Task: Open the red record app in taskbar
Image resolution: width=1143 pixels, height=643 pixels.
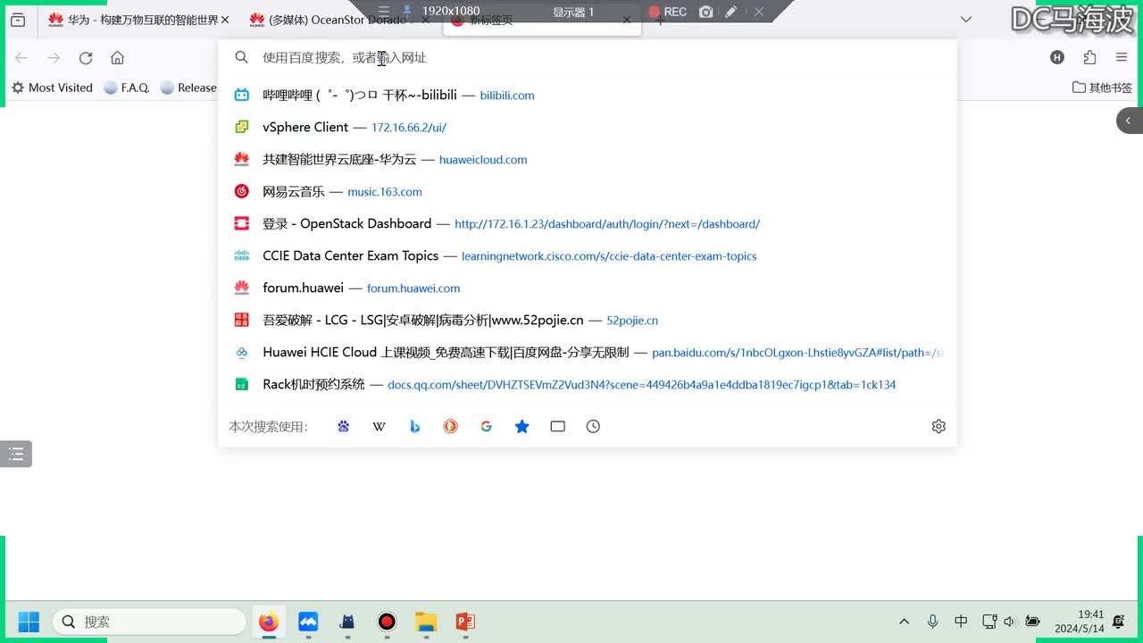Action: (x=387, y=622)
